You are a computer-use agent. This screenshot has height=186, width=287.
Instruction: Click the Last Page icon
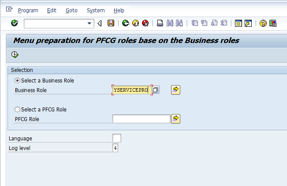(224, 23)
